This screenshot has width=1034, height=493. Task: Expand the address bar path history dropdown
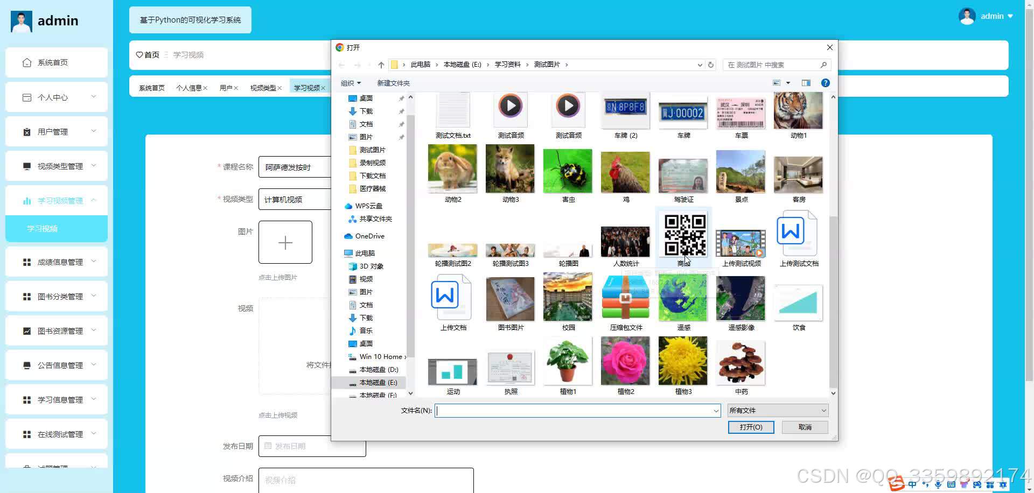[700, 65]
